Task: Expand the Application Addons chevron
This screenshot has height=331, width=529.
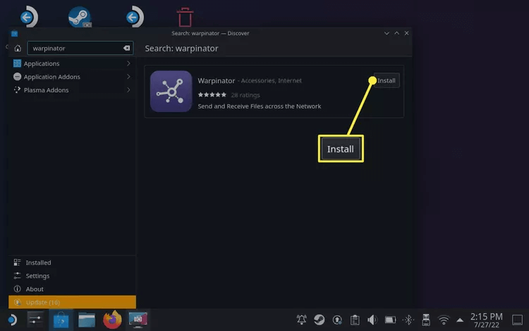Action: [128, 77]
